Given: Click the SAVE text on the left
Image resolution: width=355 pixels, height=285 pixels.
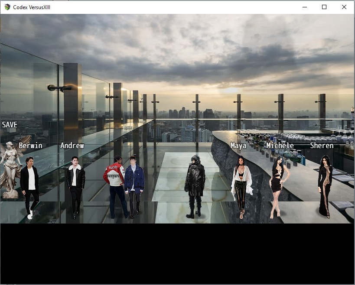Looking at the screenshot, I should pos(10,125).
